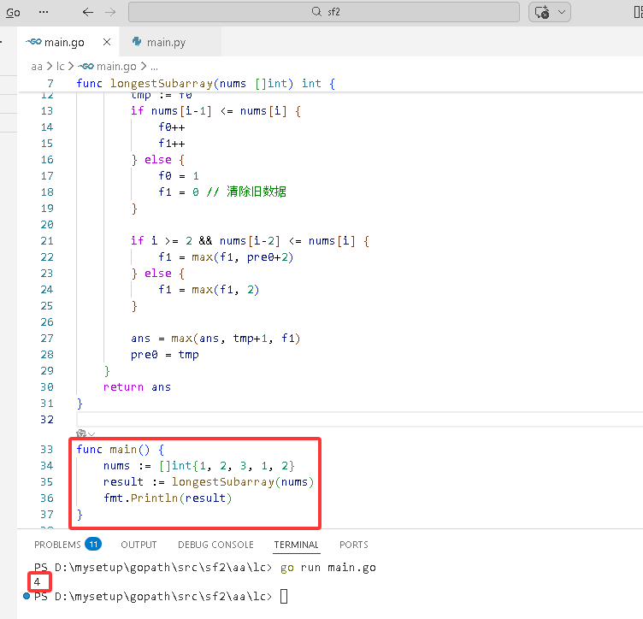The image size is (643, 619).
Task: Click empty line 32 in the editor
Action: coord(359,419)
